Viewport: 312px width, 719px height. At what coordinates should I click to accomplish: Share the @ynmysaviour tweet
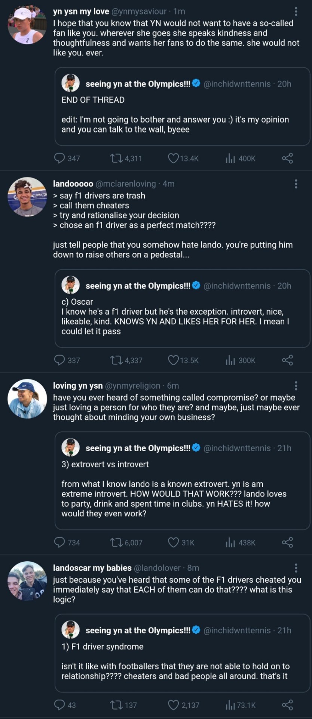pyautogui.click(x=287, y=158)
